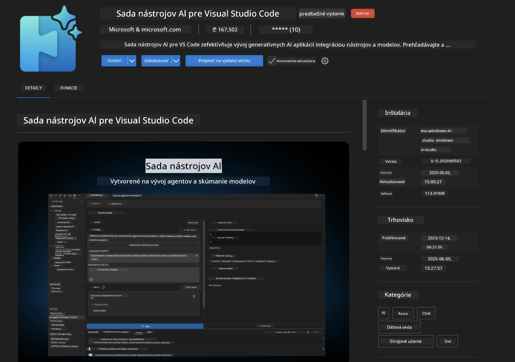Click + Nový tvorca button in screenshot
The width and height of the screenshot is (515, 362).
(116, 204)
